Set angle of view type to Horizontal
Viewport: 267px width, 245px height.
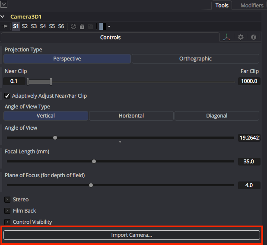(131, 116)
